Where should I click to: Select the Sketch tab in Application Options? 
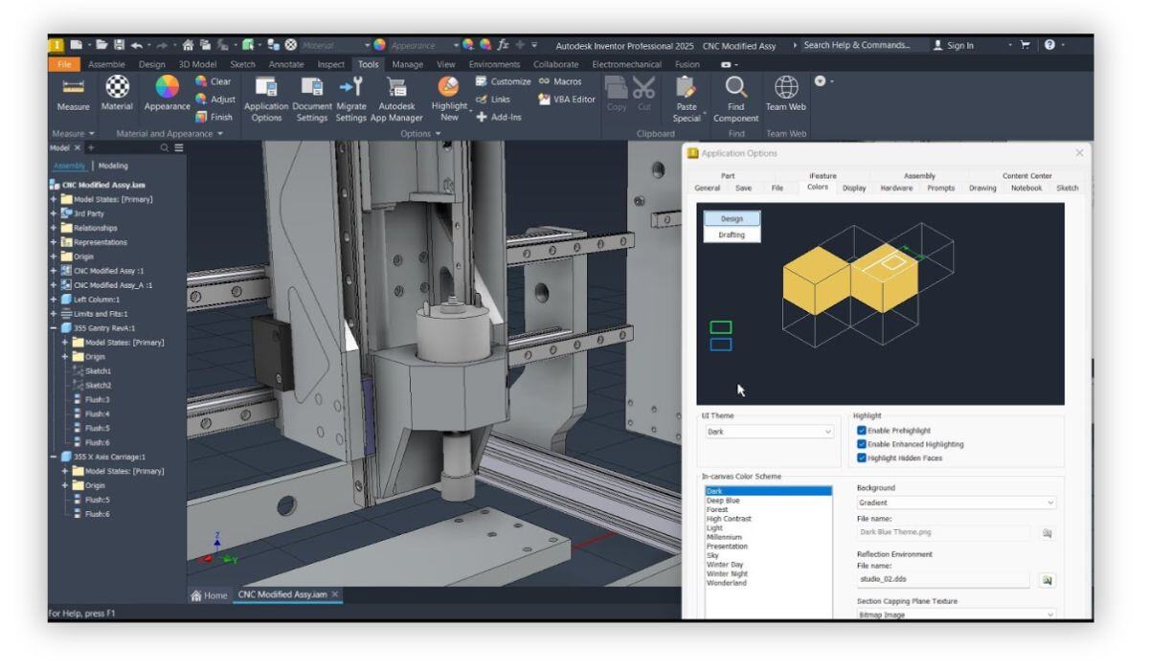(x=1068, y=188)
